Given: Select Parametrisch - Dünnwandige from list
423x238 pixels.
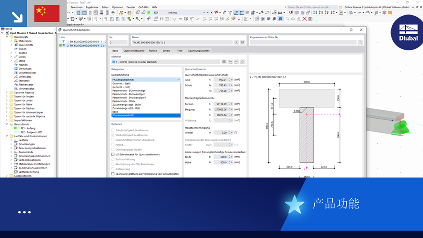Looking at the screenshot, I should point(146,90).
